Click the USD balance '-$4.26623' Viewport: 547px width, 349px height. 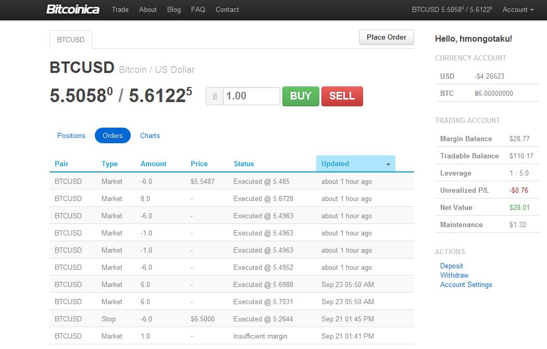pyautogui.click(x=490, y=77)
